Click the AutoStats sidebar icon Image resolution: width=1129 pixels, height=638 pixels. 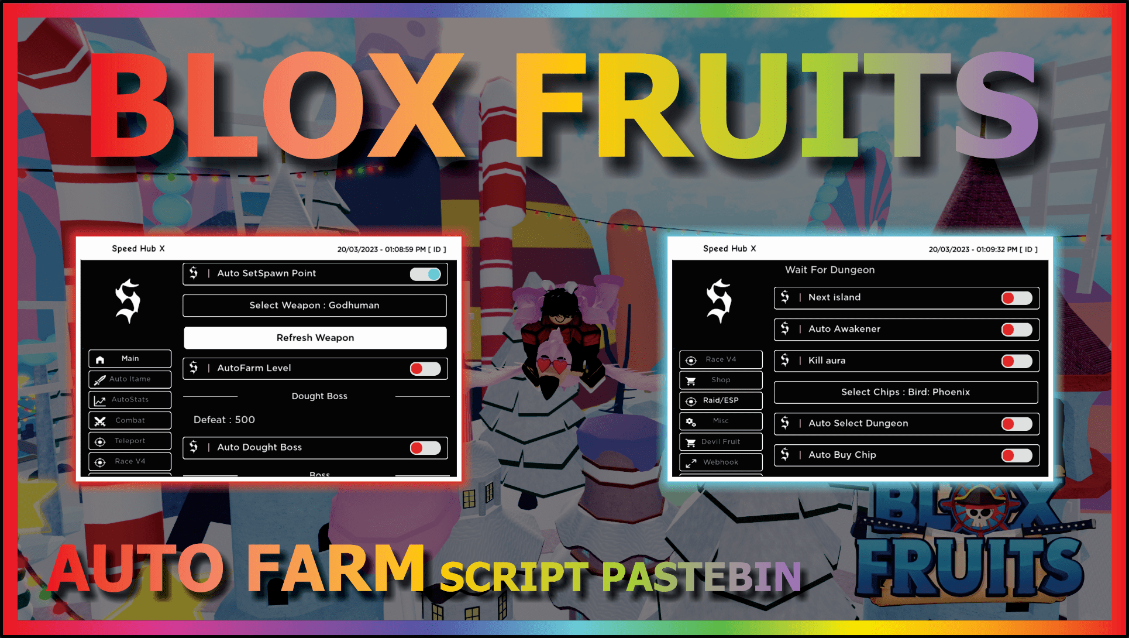(129, 400)
